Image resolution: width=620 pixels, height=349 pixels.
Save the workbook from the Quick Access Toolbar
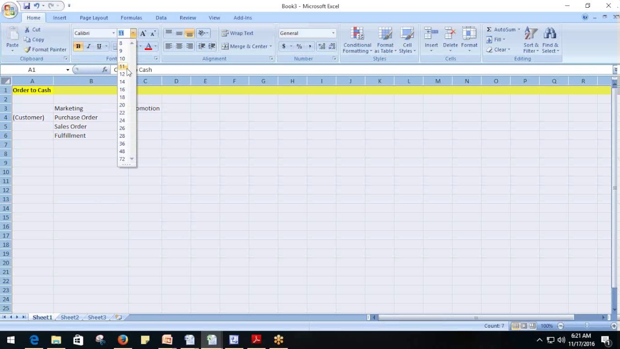point(27,6)
